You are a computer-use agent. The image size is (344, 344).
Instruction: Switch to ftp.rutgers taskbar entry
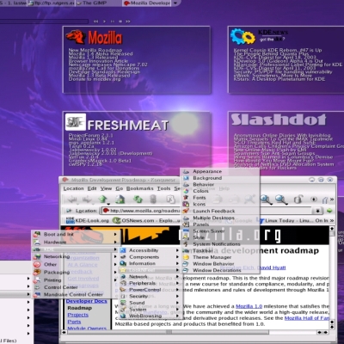(x=52, y=3)
